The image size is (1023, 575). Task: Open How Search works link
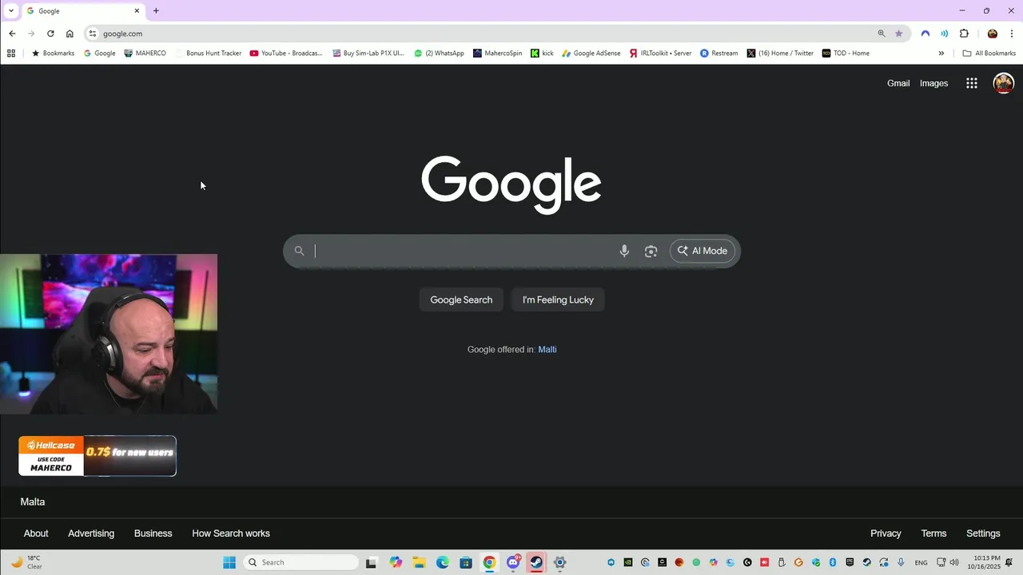pos(231,533)
